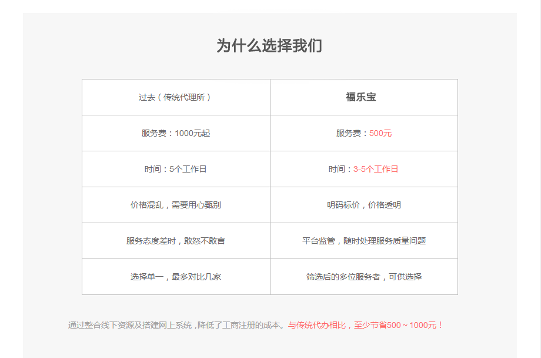Select the 平台监管，随时处理服务质量问题 cell
541x358 pixels.
364,241
